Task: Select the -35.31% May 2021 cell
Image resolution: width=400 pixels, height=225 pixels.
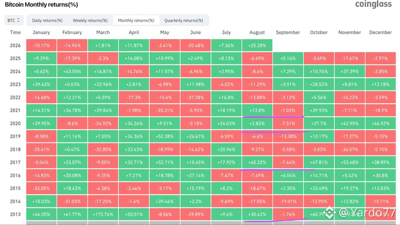Action: tap(165, 111)
